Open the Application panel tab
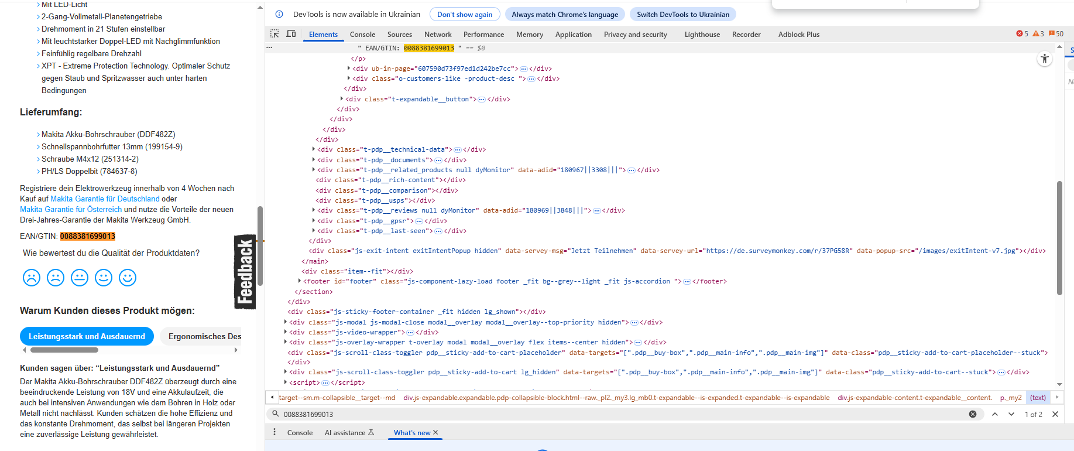Image resolution: width=1074 pixels, height=451 pixels. click(x=574, y=35)
